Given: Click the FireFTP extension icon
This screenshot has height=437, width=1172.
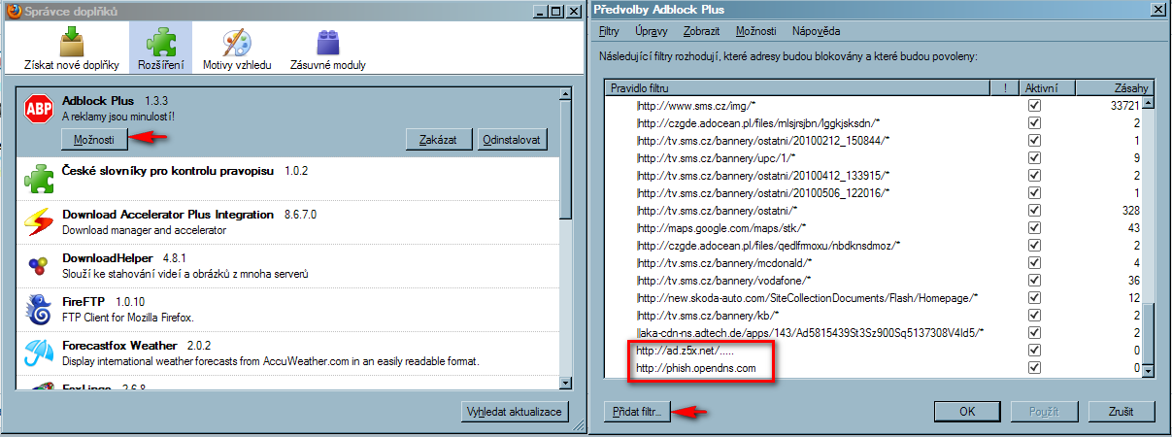Looking at the screenshot, I should coord(38,311).
